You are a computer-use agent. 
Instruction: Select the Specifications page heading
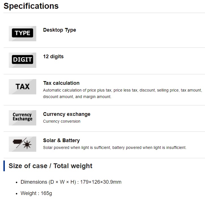(x=31, y=6)
